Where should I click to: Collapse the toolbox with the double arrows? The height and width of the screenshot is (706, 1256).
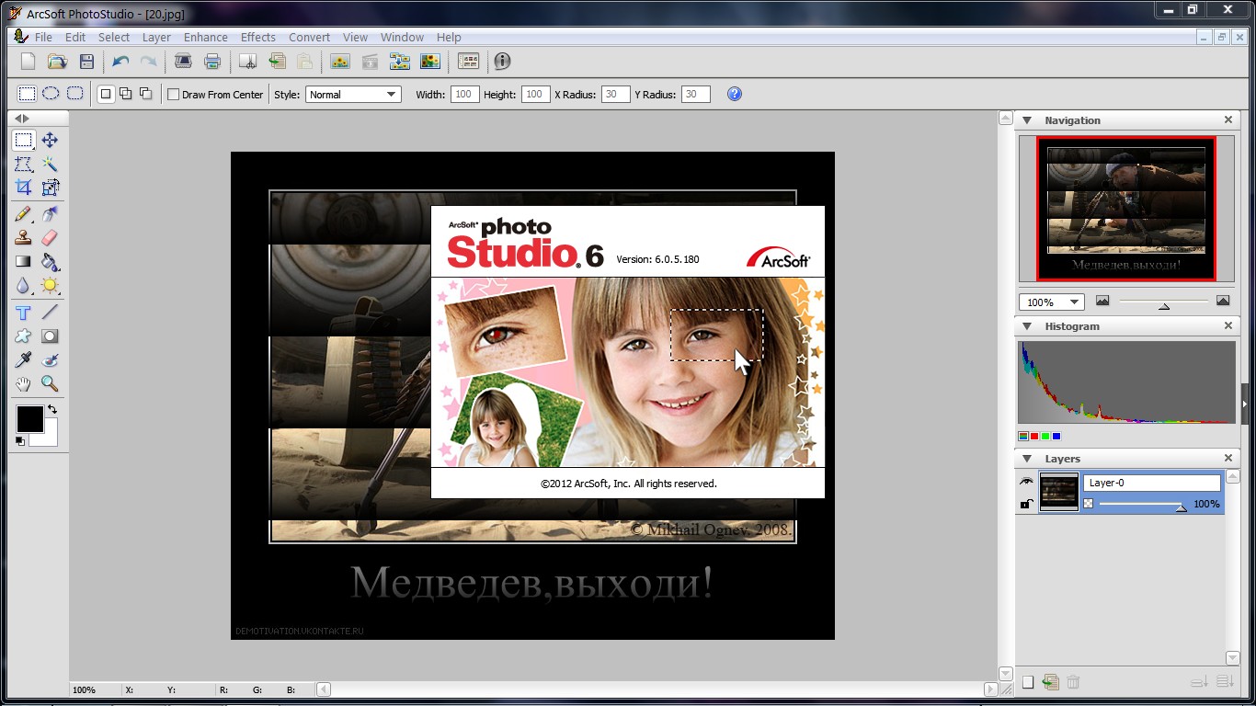click(21, 119)
